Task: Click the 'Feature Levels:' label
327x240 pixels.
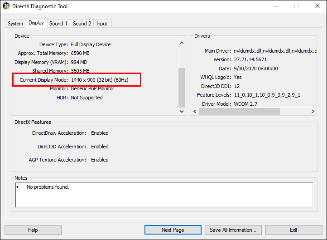Action: (x=214, y=95)
